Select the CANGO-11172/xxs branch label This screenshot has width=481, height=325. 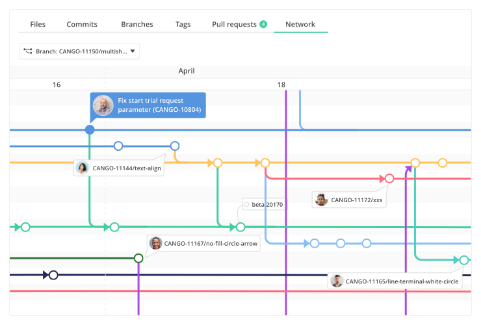[357, 200]
